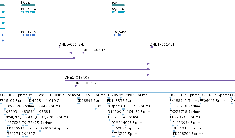
Task: Select the EK298538.5prime EST label
Action: coord(185,117)
